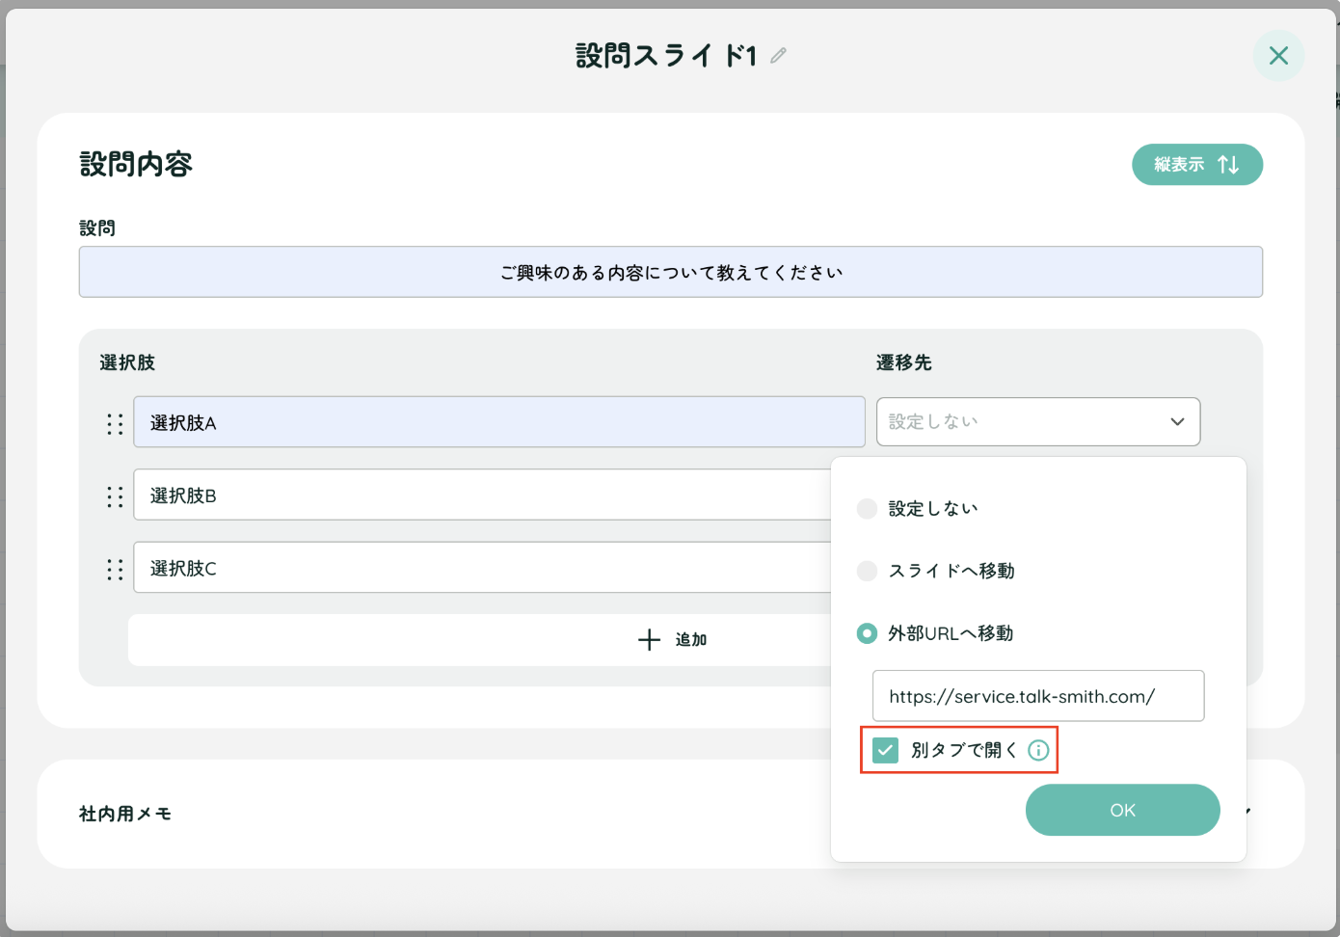Open the 遷移先 dropdown for 選択肢A
Screen dimensions: 1340x937
1037,421
